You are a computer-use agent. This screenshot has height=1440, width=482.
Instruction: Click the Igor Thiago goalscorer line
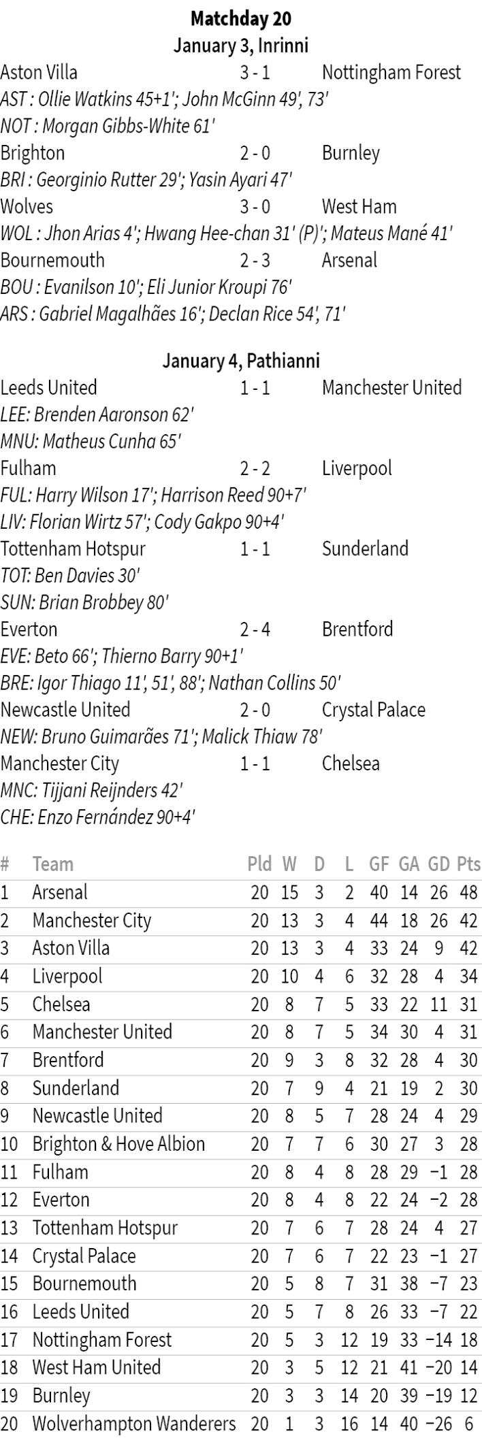170,683
